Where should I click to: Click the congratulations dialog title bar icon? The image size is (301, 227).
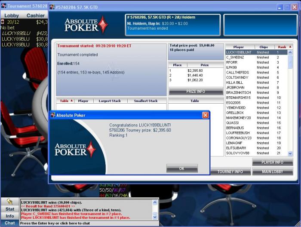click(x=53, y=115)
